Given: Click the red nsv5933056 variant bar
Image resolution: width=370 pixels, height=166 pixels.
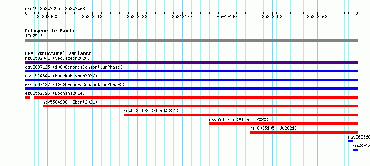Looking at the screenshot, I should click(x=284, y=124).
